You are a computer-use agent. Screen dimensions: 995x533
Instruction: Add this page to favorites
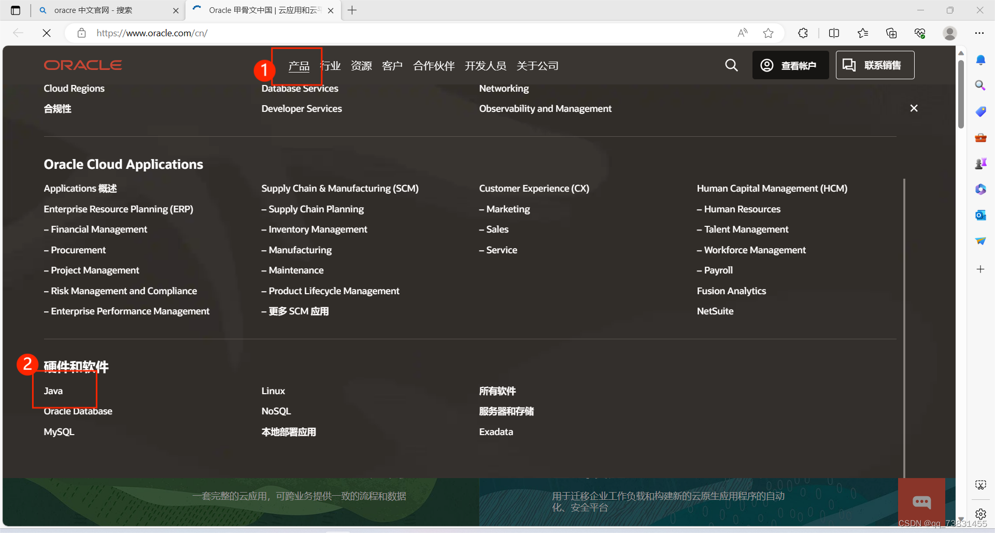[769, 33]
